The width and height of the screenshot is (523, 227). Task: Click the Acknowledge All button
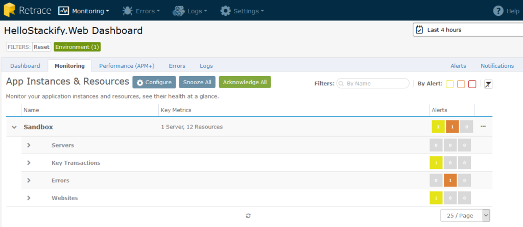click(x=245, y=82)
